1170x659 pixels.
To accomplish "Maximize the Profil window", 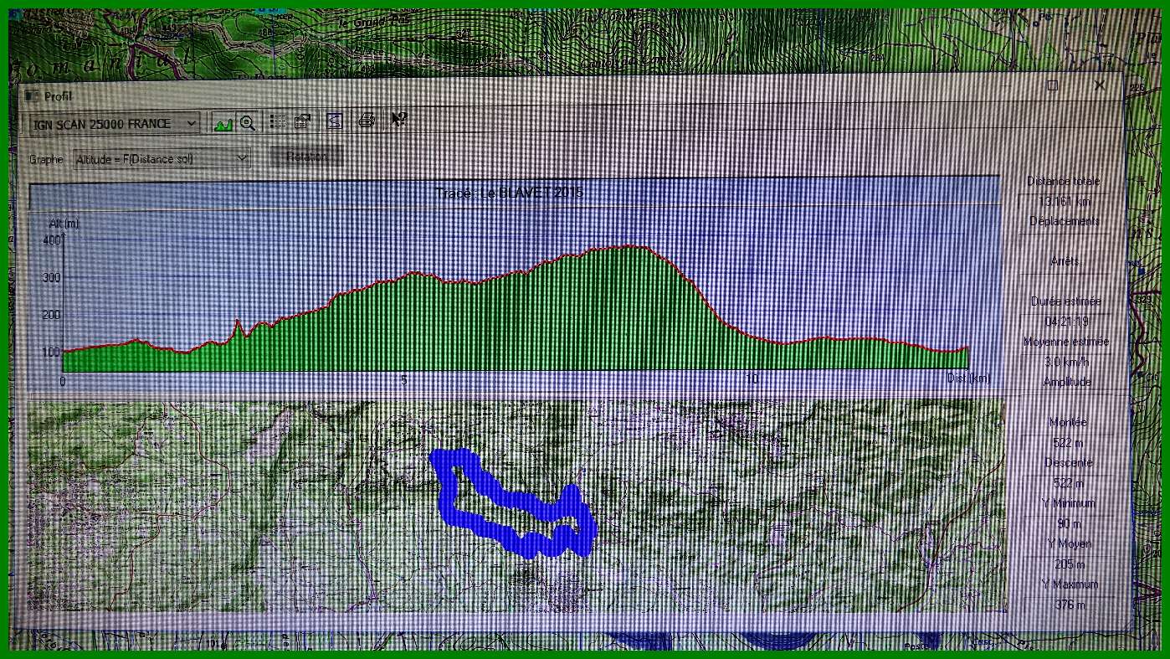I will (x=1053, y=85).
